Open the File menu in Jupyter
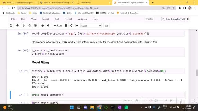Viewport: 198px width, 111px height. [13, 19]
